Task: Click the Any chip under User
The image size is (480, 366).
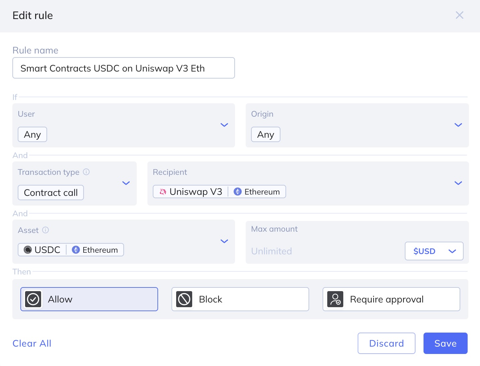Action: pos(32,134)
